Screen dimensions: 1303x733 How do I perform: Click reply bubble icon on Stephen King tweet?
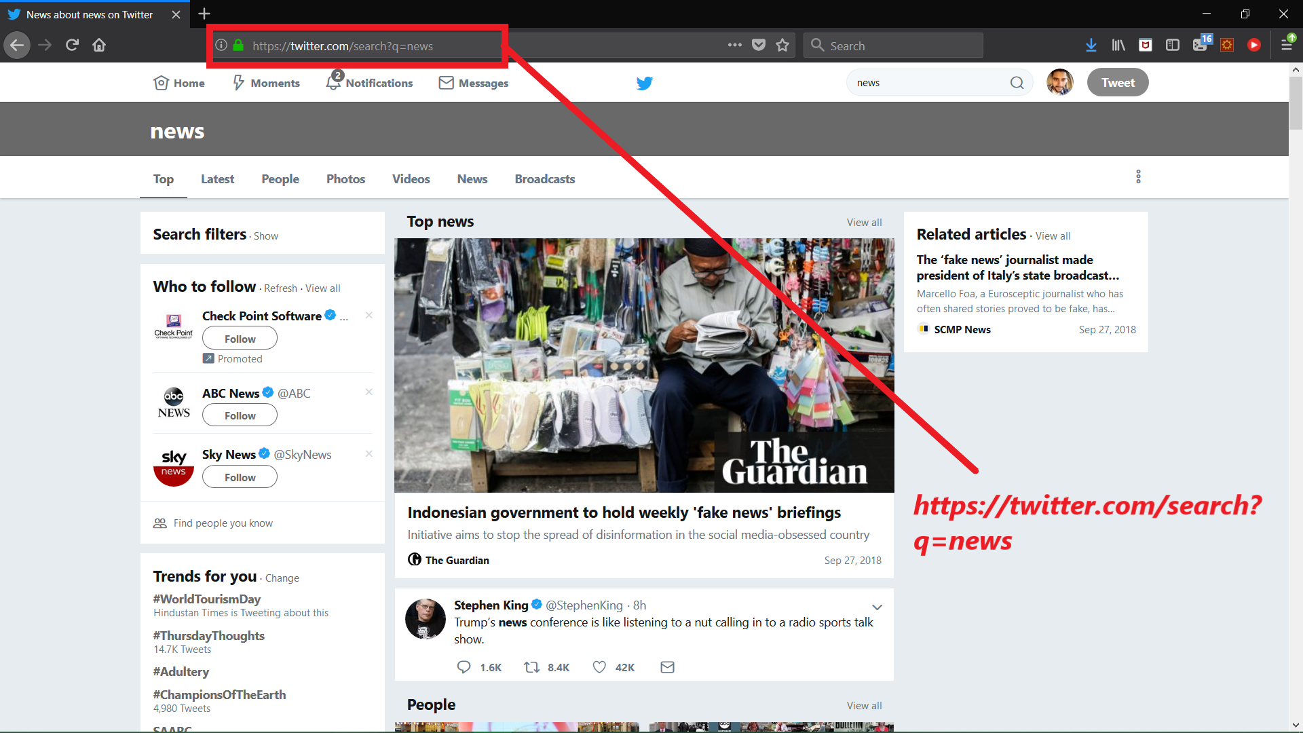464,667
